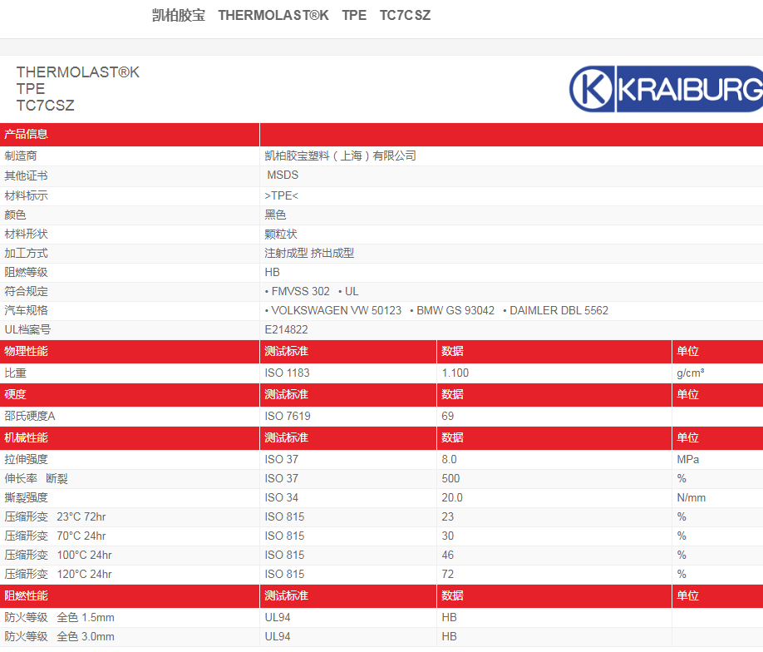Click the UL file number E214822
Image resolution: width=763 pixels, height=652 pixels.
coord(286,330)
